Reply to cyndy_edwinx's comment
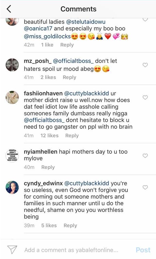 (x=70, y=225)
